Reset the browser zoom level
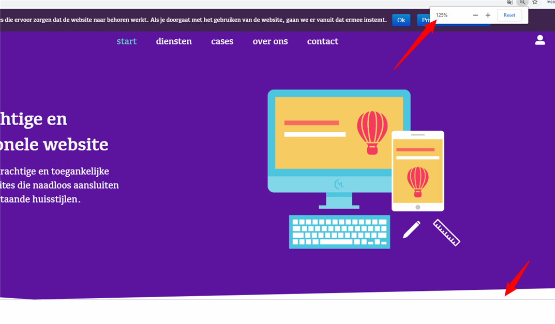This screenshot has width=555, height=324. pos(509,15)
